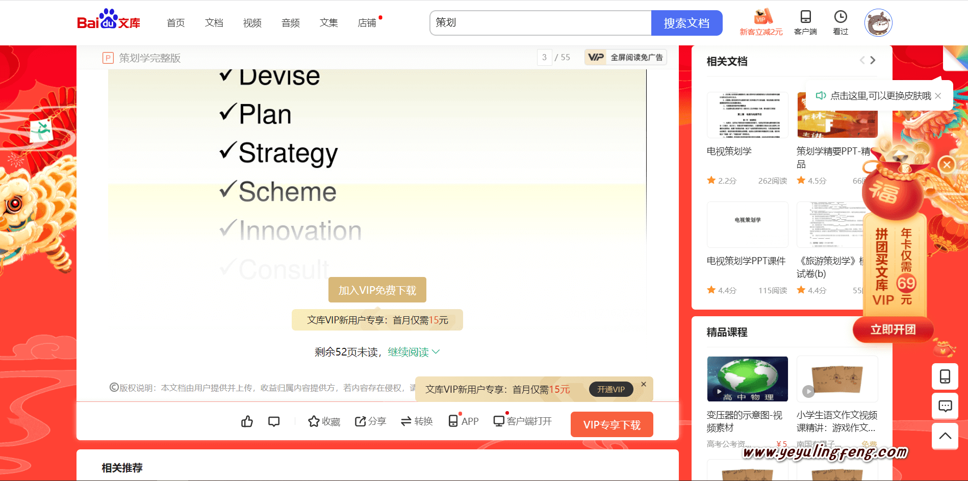968x481 pixels.
Task: Click the 电视策划学PPT课件 title link
Action: pos(746,261)
